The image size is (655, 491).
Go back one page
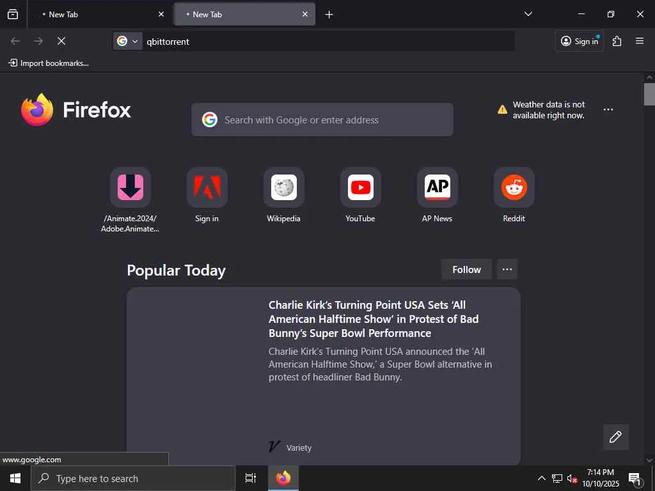coord(15,41)
